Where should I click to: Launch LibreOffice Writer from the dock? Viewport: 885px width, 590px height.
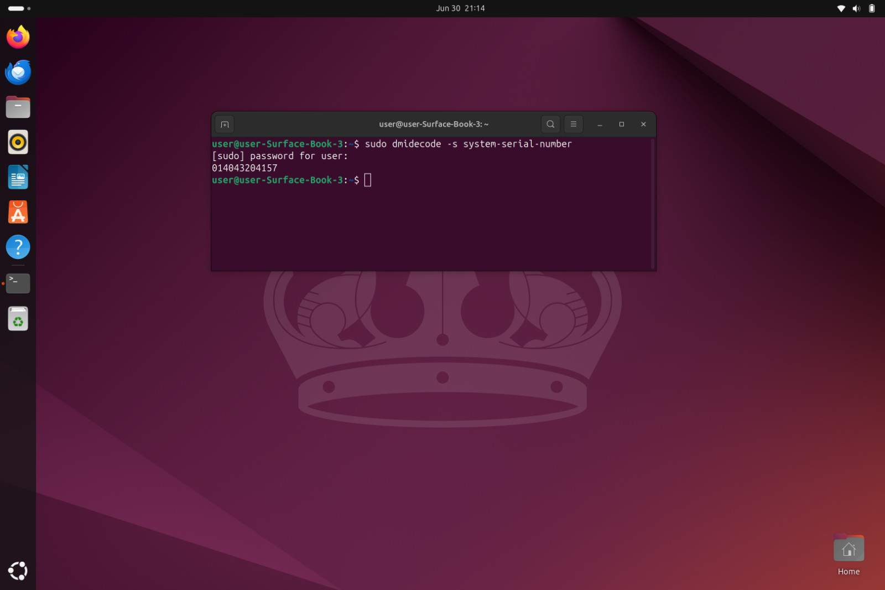[x=18, y=177]
